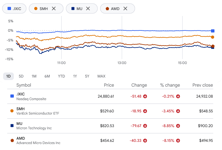Click the down arrow beside -40.33

(145, 141)
